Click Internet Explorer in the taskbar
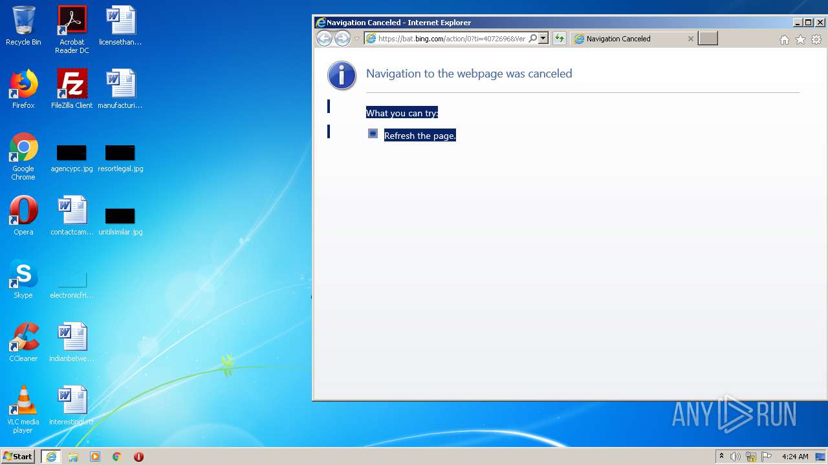The image size is (828, 465). 51,457
